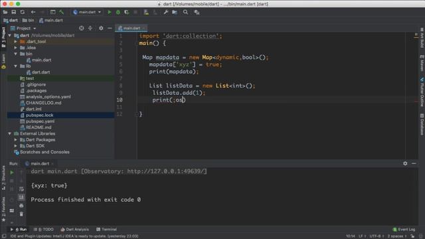The width and height of the screenshot is (425, 239).
Task: Hide the Run panel with minus icon
Action: (x=414, y=163)
